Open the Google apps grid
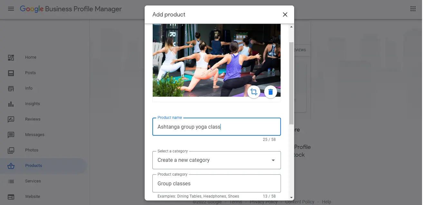This screenshot has width=433, height=205. [413, 9]
